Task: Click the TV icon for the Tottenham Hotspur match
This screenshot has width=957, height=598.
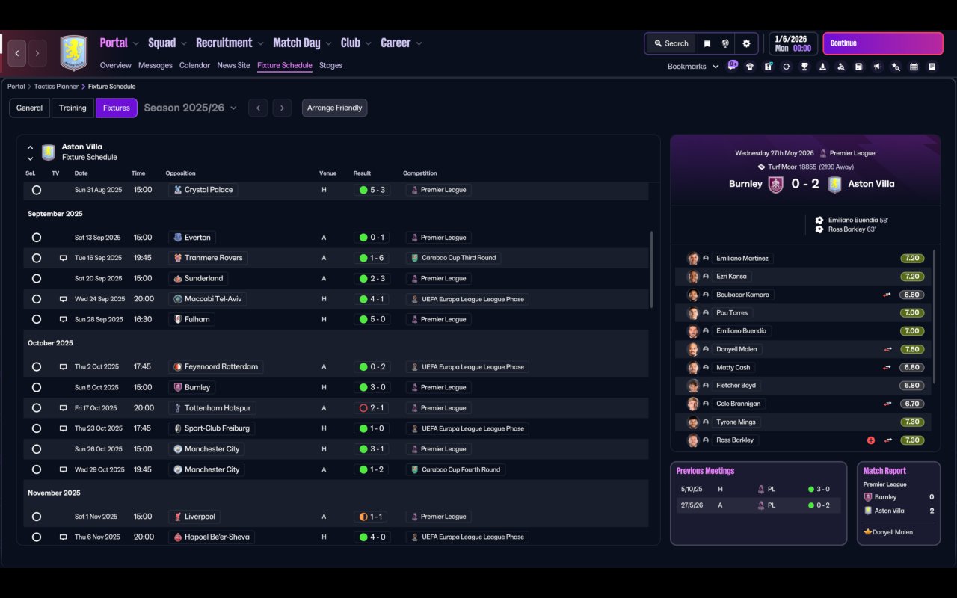Action: pos(63,408)
